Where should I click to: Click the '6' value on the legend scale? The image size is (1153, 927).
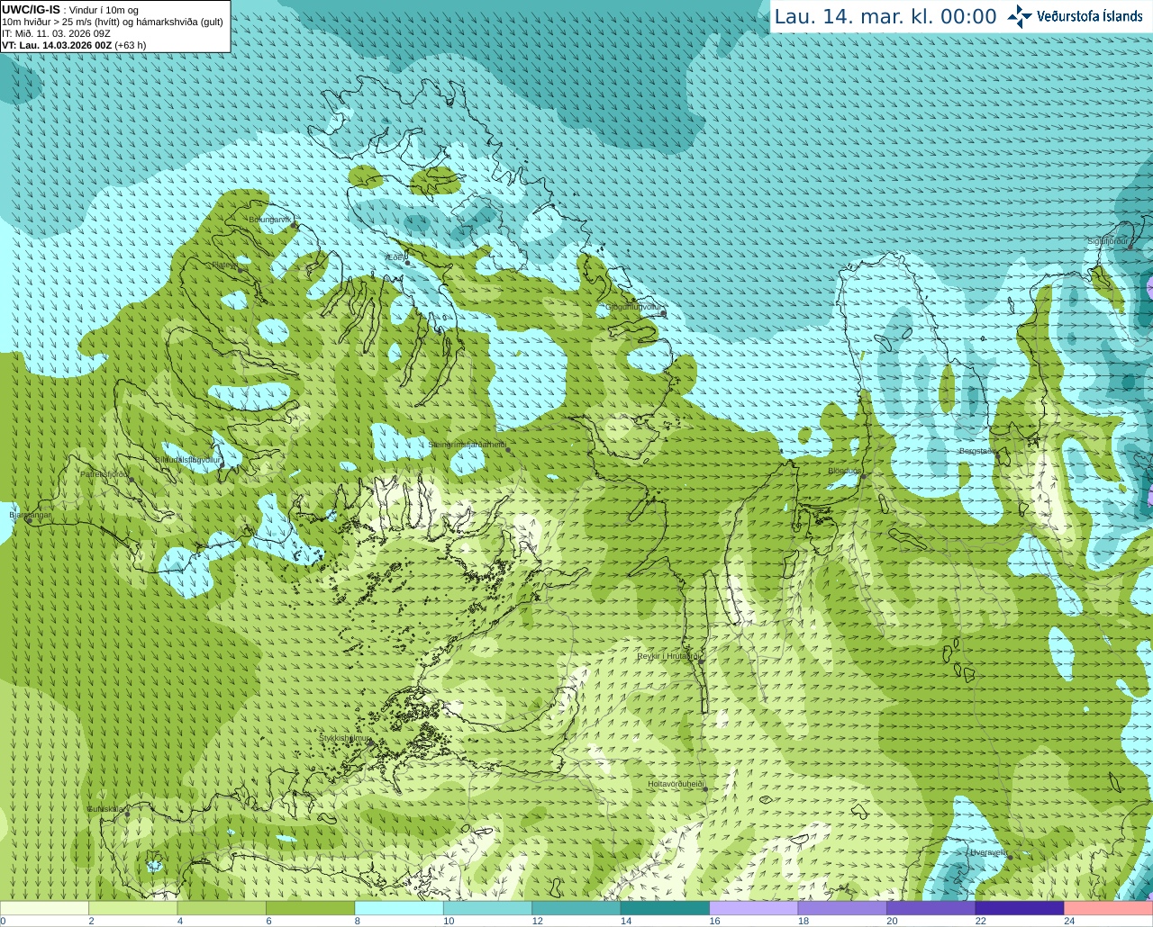[268, 921]
